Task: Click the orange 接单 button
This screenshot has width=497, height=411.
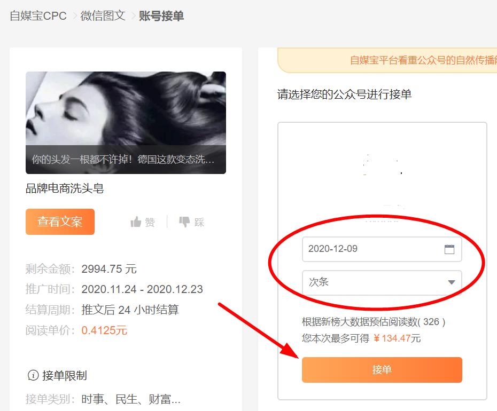Action: click(x=382, y=370)
